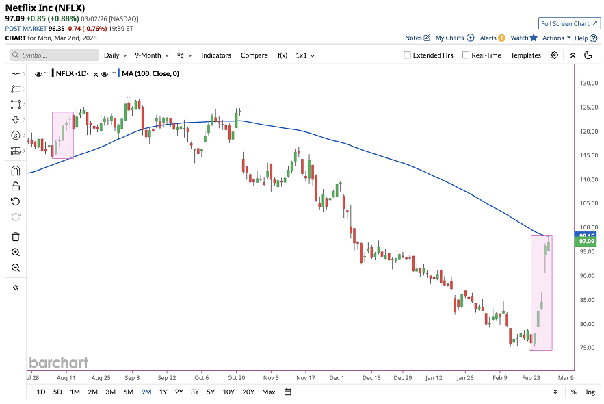Click the green 97.09 price label
This screenshot has width=604, height=404.
pyautogui.click(x=585, y=241)
